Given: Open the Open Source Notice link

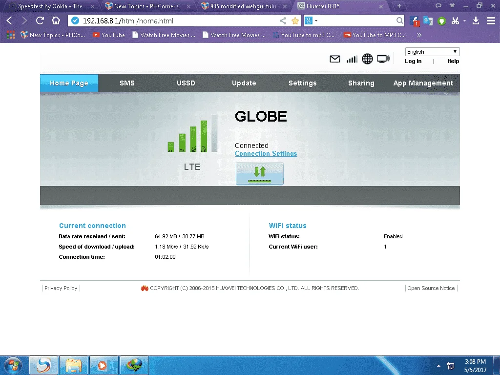Looking at the screenshot, I should [431, 288].
